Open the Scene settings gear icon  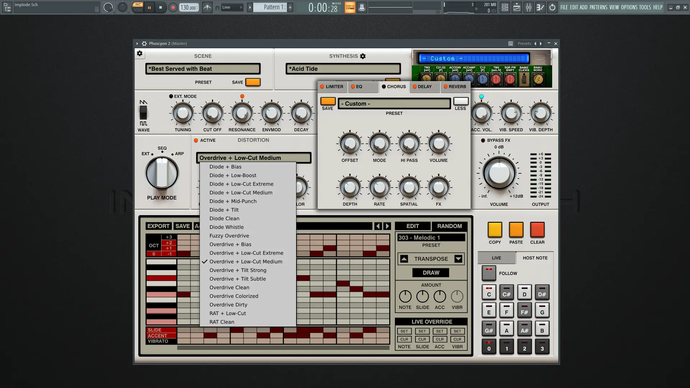[140, 54]
